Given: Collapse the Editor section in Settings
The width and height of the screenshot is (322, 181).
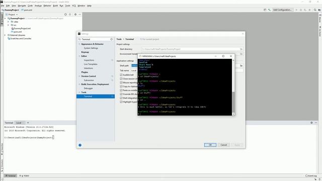Looking at the screenshot, I should point(79,56).
